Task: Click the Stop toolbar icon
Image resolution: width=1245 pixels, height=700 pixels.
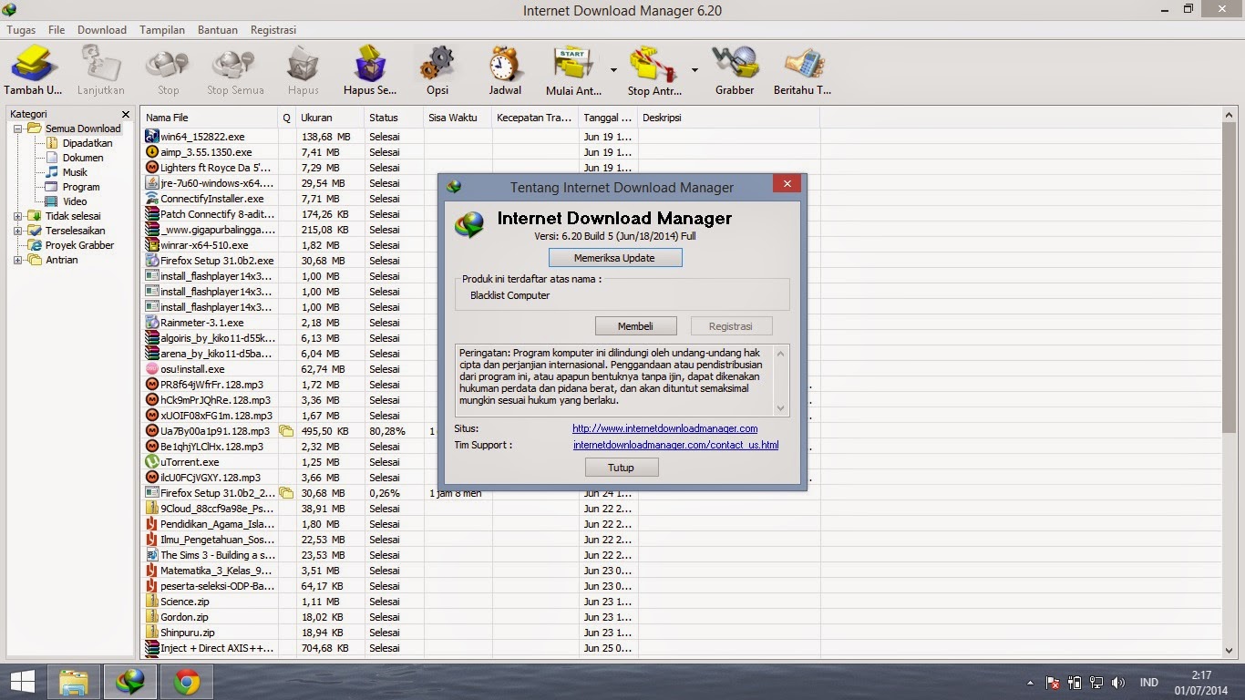Action: pos(168,64)
